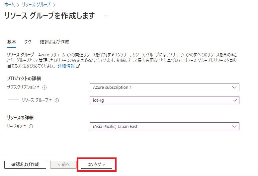Viewport: 258px width, 176px height.
Task: Expand the Japan East region dropdown
Action: tap(164, 126)
